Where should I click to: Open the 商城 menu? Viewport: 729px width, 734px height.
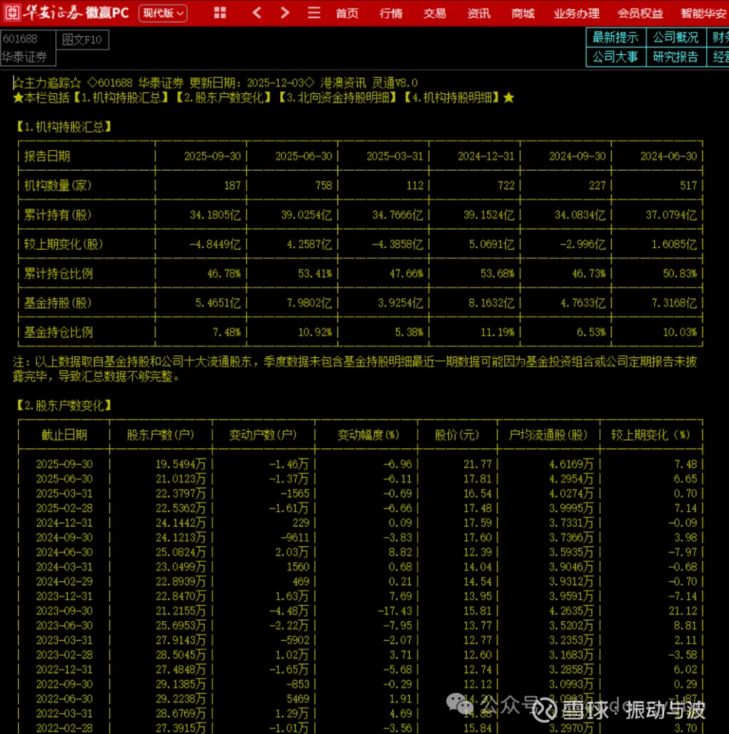[x=522, y=13]
